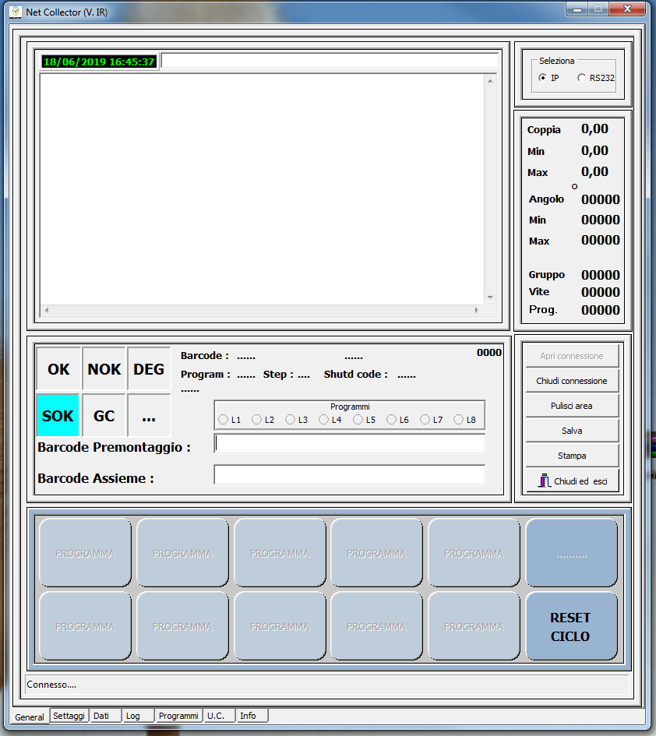Viewport: 656px width, 736px height.
Task: Select the RS232 radio button
Action: pos(581,77)
